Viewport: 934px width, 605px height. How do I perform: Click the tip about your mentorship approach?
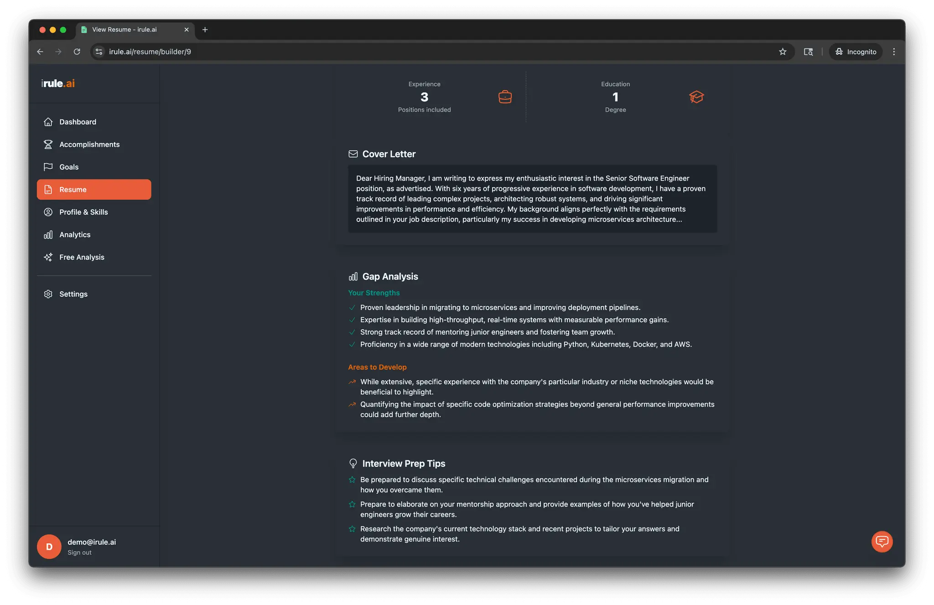click(527, 509)
